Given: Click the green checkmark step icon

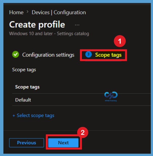Looking at the screenshot, I should tap(16, 54).
